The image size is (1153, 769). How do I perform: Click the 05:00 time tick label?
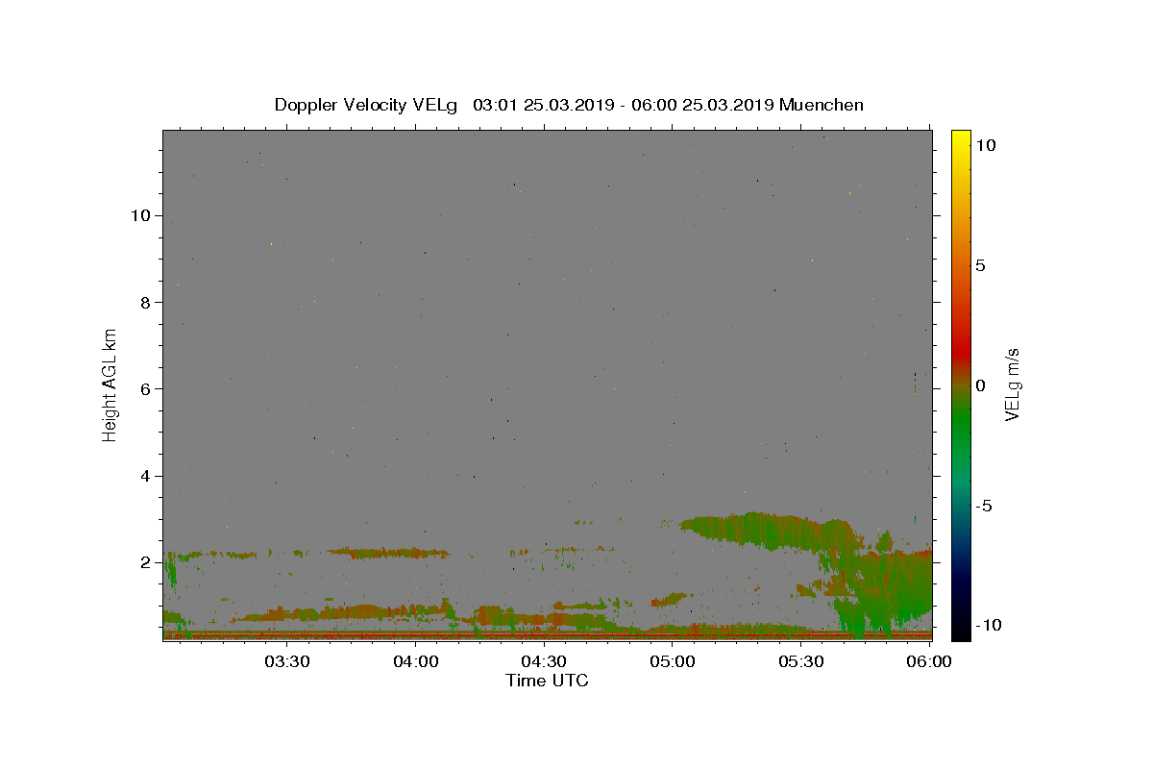click(x=673, y=661)
